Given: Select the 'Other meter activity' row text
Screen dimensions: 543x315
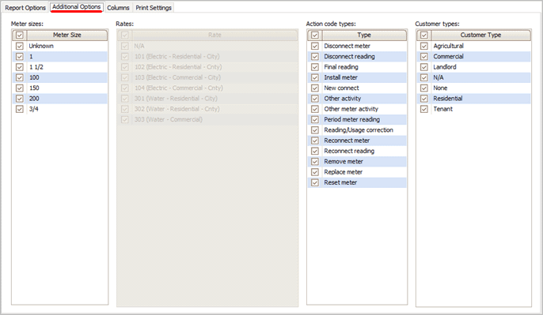Looking at the screenshot, I should (x=351, y=109).
